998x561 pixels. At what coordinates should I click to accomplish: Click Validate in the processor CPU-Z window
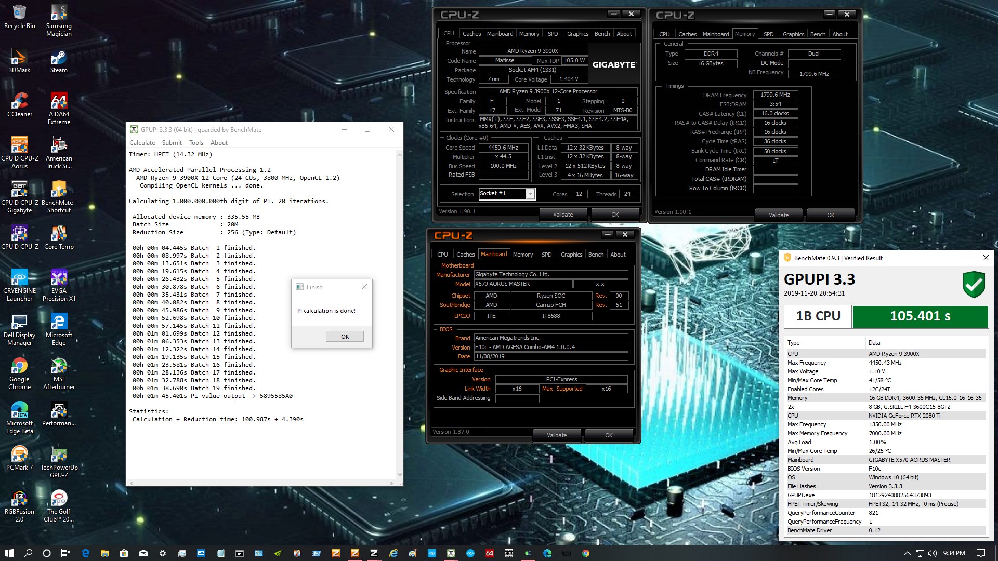tap(563, 215)
